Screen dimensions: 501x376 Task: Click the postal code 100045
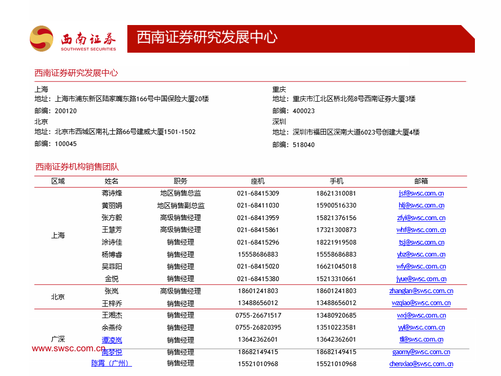coord(66,144)
